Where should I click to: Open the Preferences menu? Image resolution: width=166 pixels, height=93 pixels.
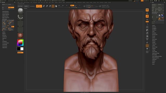79,2
